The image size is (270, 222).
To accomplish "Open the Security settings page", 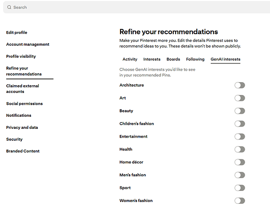I will point(14,139).
